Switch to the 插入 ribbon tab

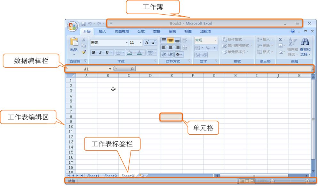click(x=102, y=32)
